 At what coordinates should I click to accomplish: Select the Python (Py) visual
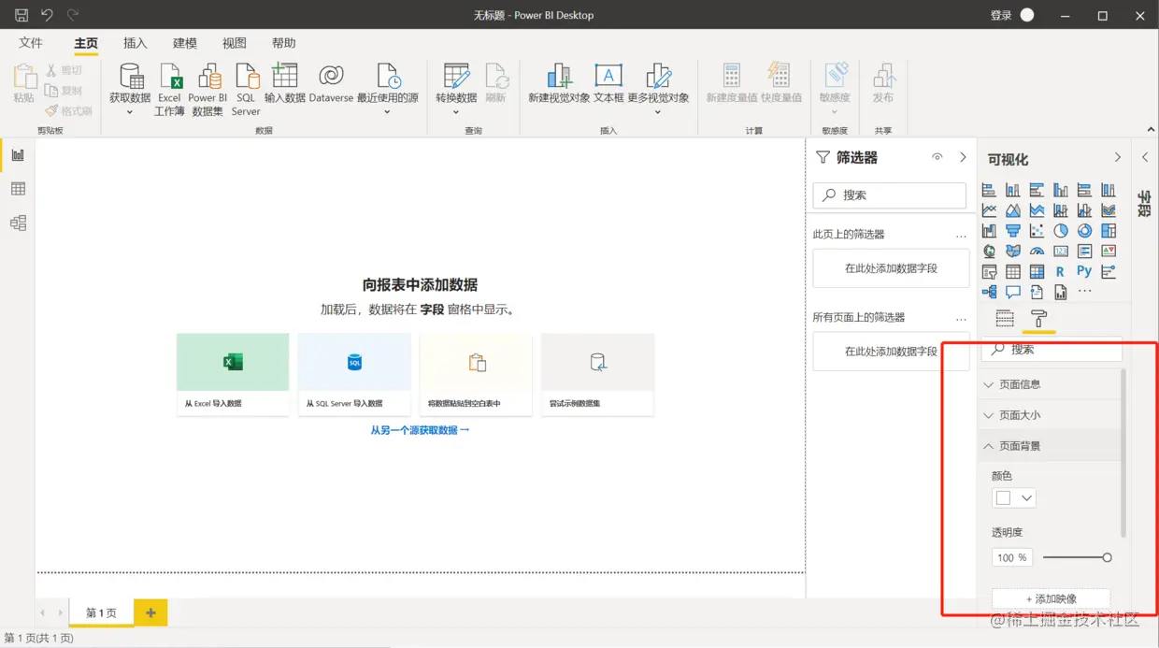1084,271
